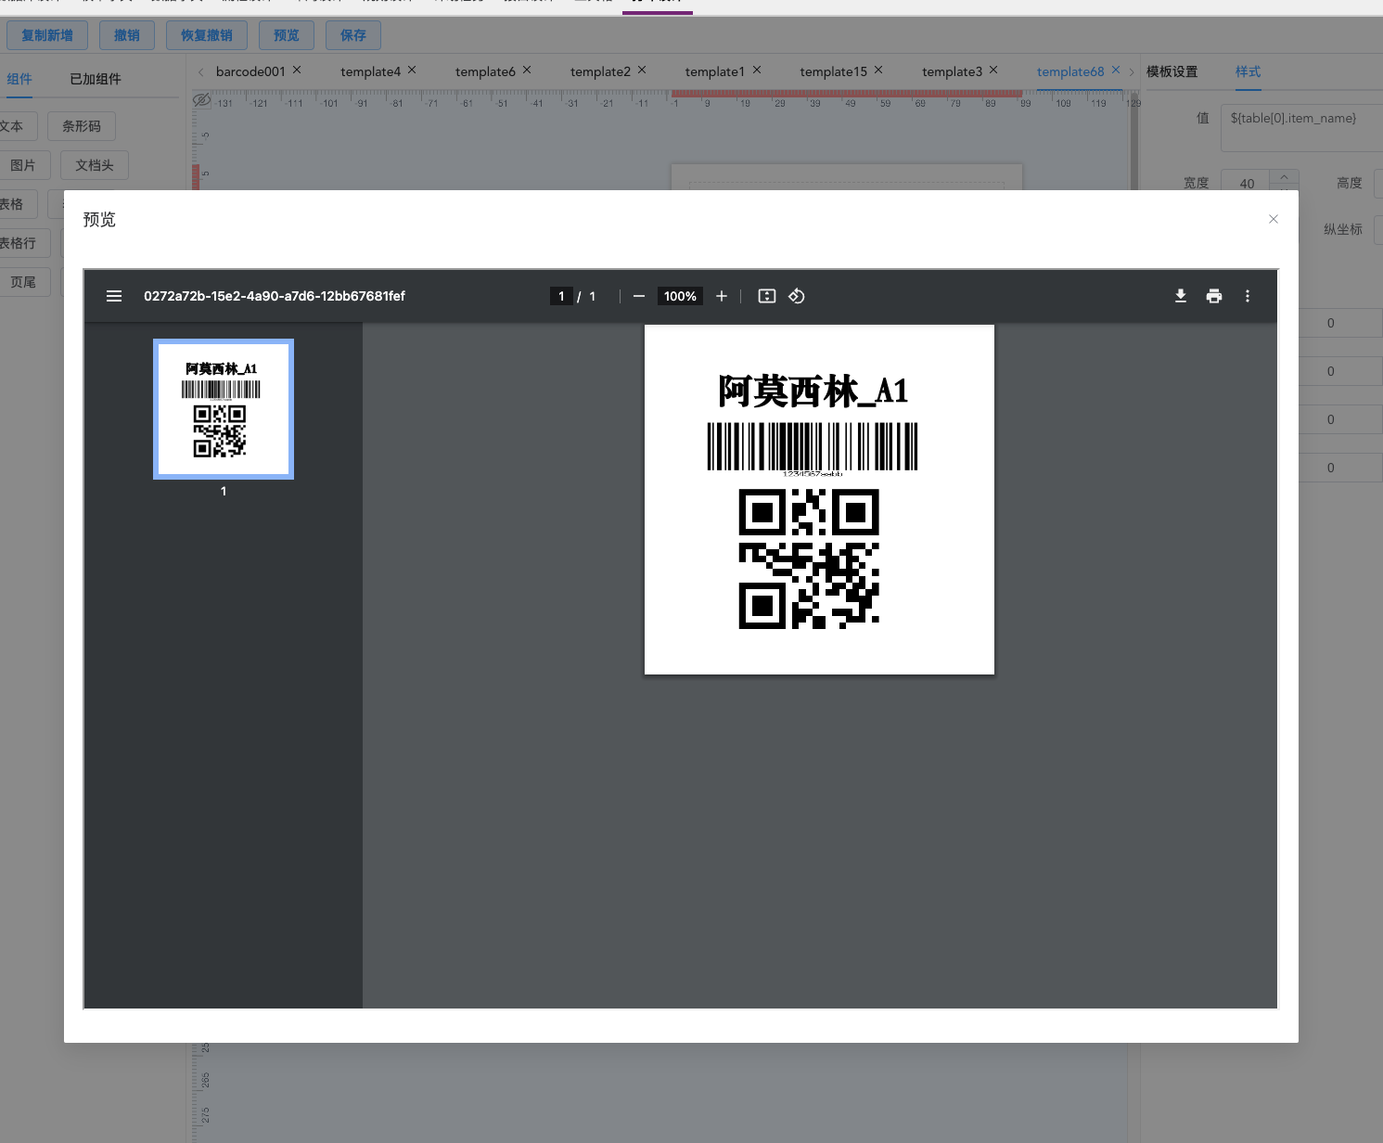Close the template1 tab
Screen dimensions: 1383x1143
[757, 70]
